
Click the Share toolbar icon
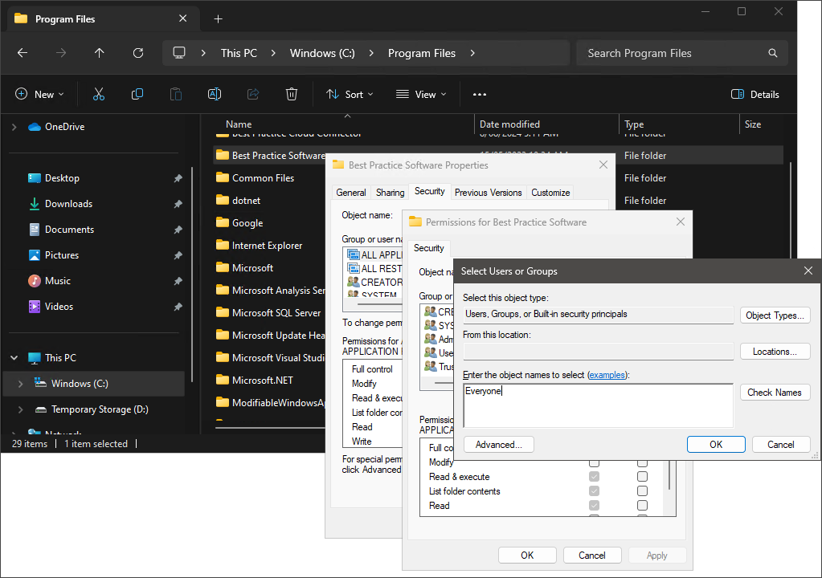[253, 94]
